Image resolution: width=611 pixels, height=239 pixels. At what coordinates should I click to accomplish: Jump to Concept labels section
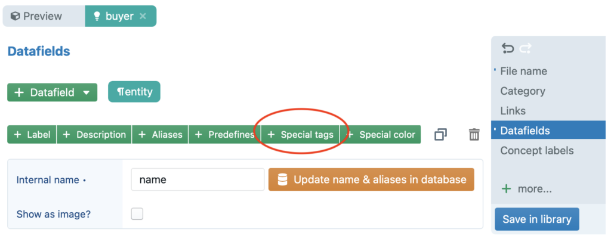(x=536, y=151)
